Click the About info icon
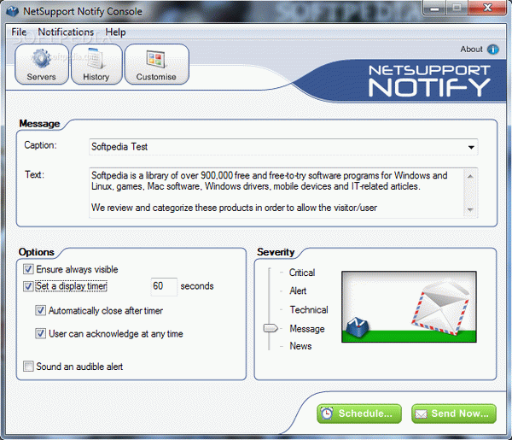Screen dimensions: 512x440 [492, 50]
